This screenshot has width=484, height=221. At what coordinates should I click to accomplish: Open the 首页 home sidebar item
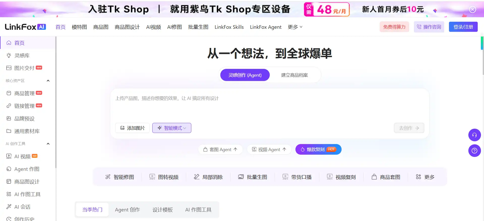[x=28, y=43]
